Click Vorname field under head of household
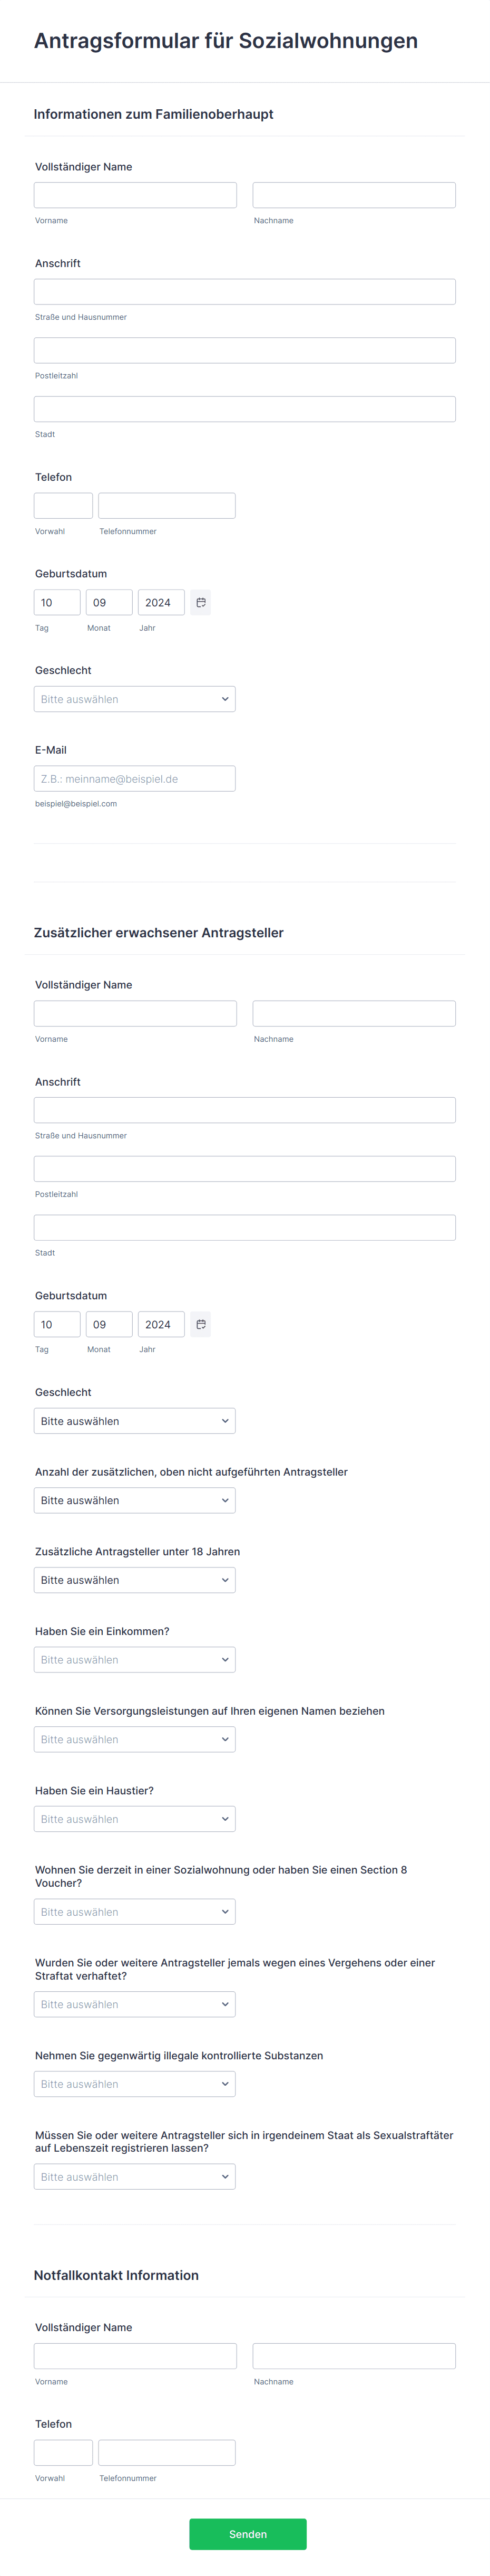This screenshot has height=2576, width=490. coord(135,195)
